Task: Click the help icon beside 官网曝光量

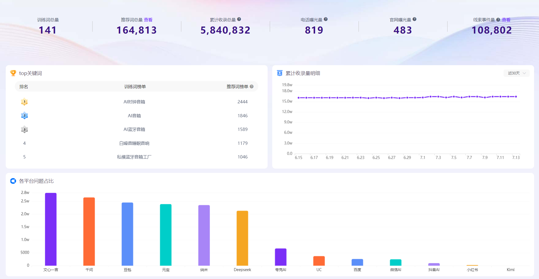Action: (x=414, y=19)
